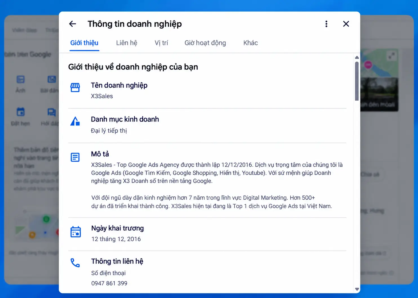
Task: Edit the first description paragraph about X3Sales
Action: pos(217,173)
